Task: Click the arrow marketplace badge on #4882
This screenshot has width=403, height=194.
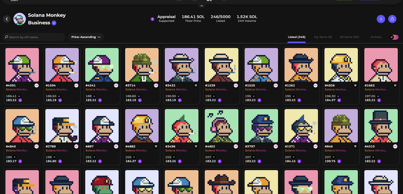Action: point(156,146)
